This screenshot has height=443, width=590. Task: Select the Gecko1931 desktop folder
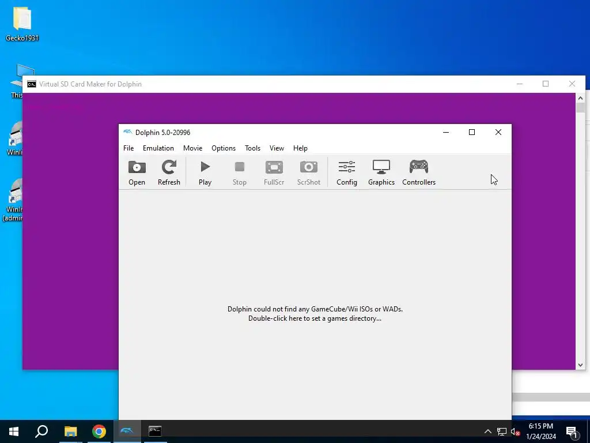[22, 24]
